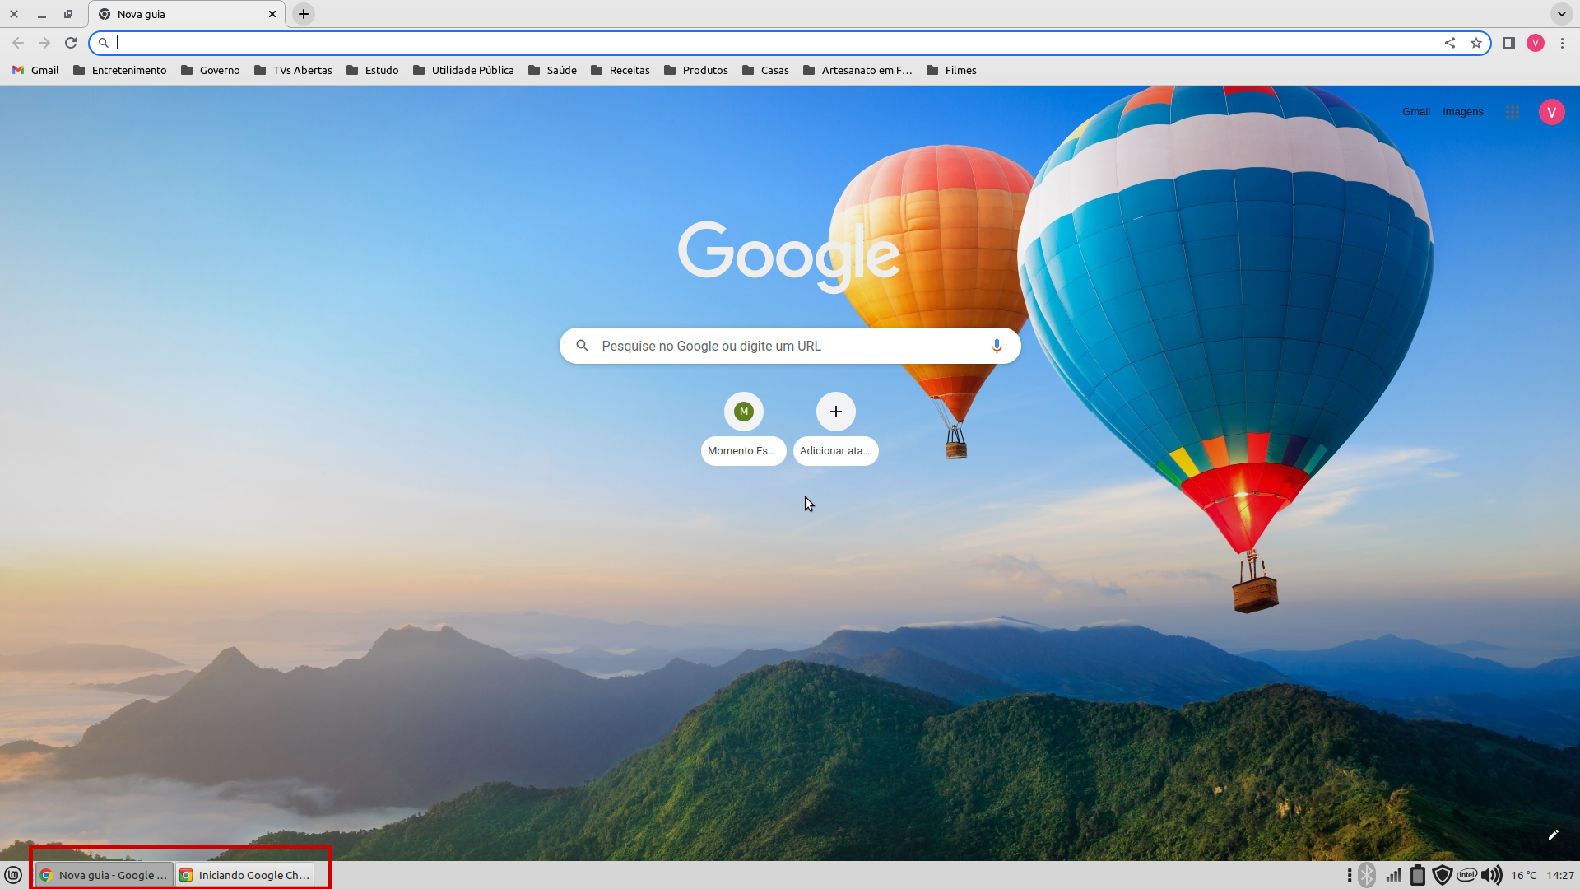The height and width of the screenshot is (889, 1580).
Task: Open the Linux Mint start menu
Action: [x=13, y=875]
